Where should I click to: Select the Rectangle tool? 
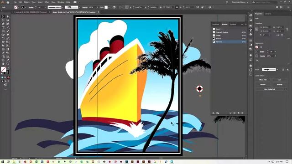3,31
